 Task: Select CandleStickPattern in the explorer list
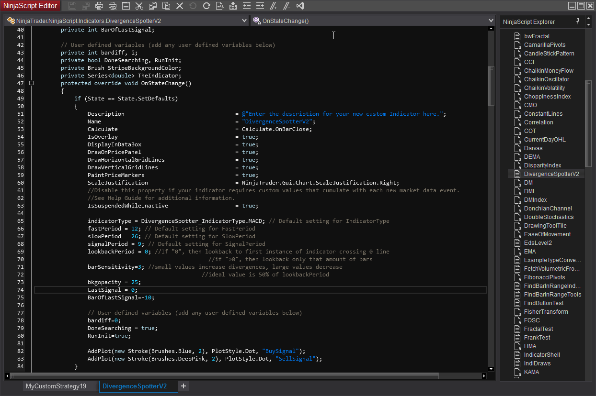pos(549,54)
